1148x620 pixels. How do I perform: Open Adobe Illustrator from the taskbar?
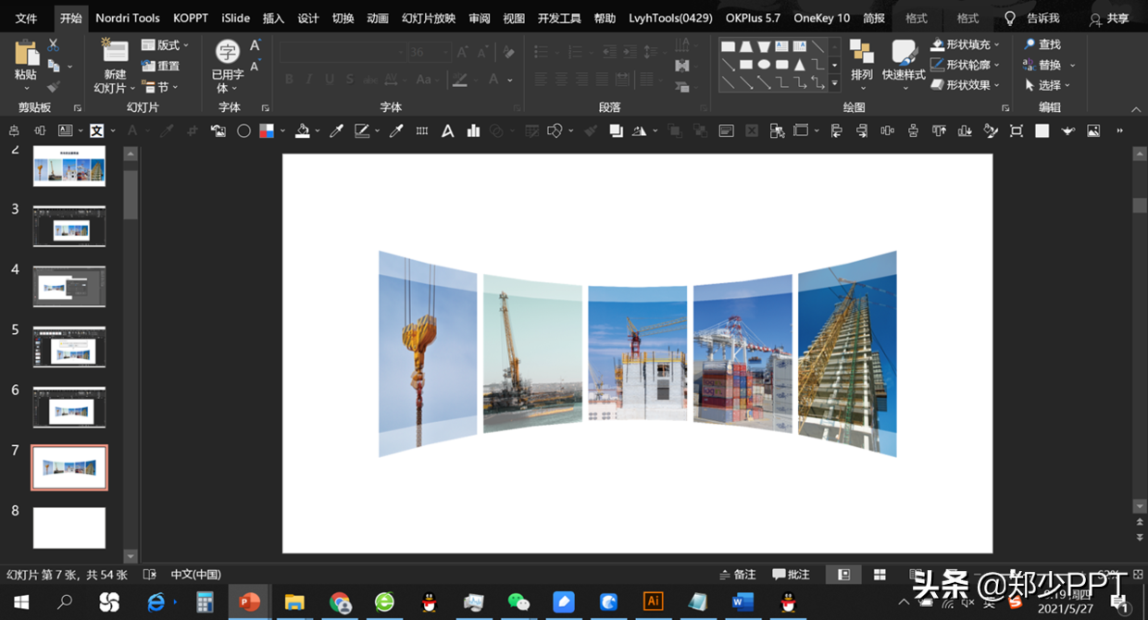pyautogui.click(x=654, y=602)
